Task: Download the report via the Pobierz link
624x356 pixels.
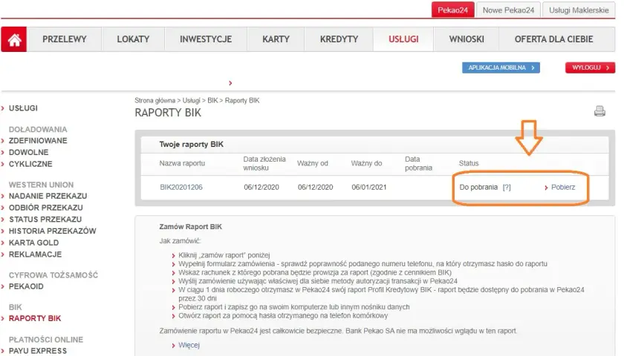Action: point(563,187)
